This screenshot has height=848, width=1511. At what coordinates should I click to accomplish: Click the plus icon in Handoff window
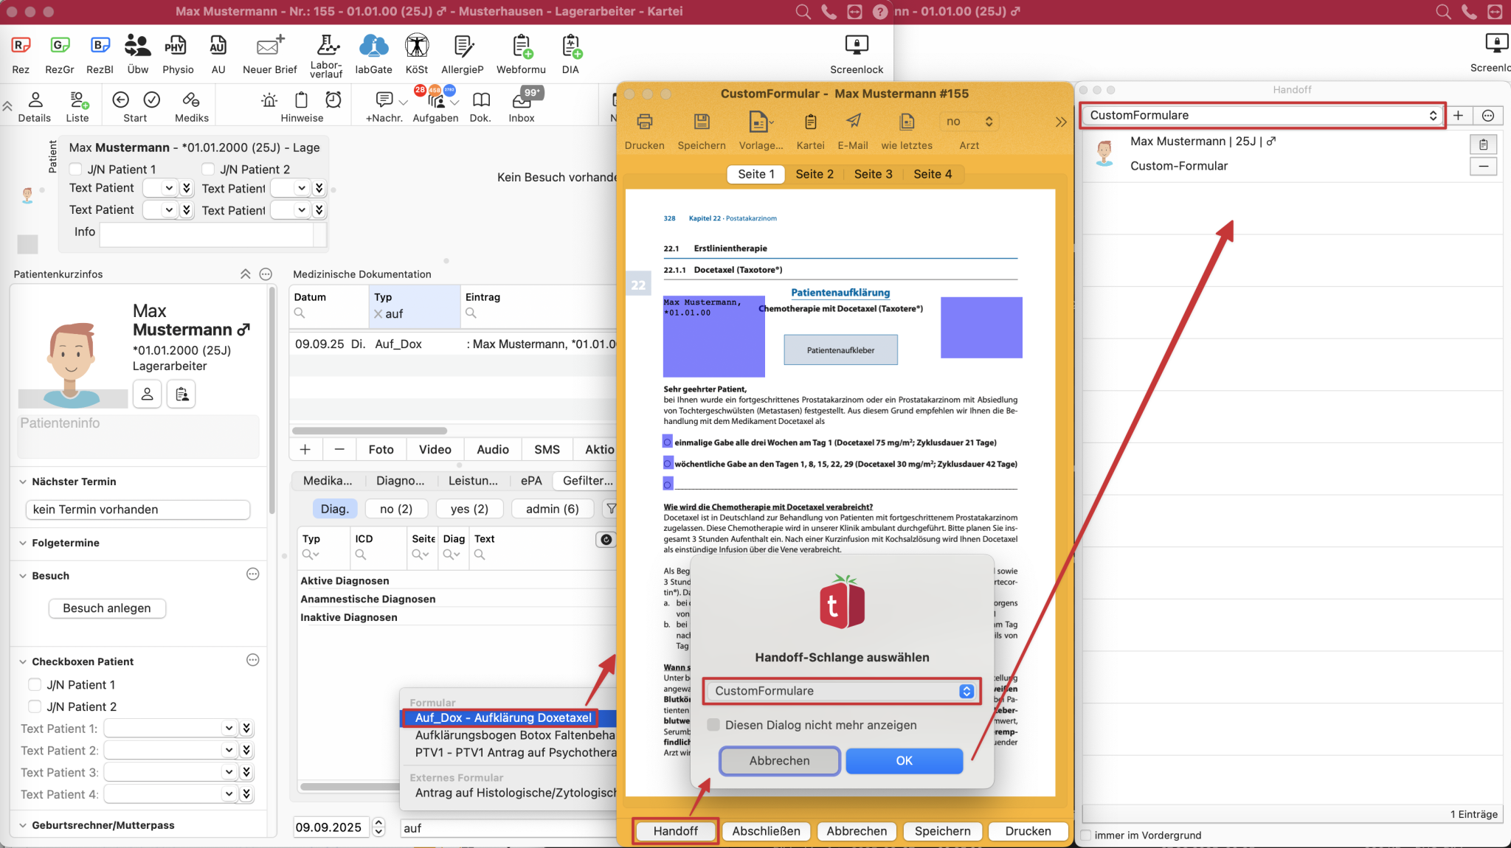[1458, 115]
